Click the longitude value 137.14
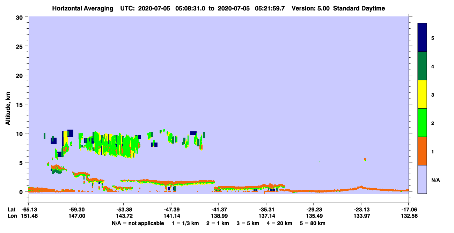This screenshot has width=454, height=233. pyautogui.click(x=266, y=216)
